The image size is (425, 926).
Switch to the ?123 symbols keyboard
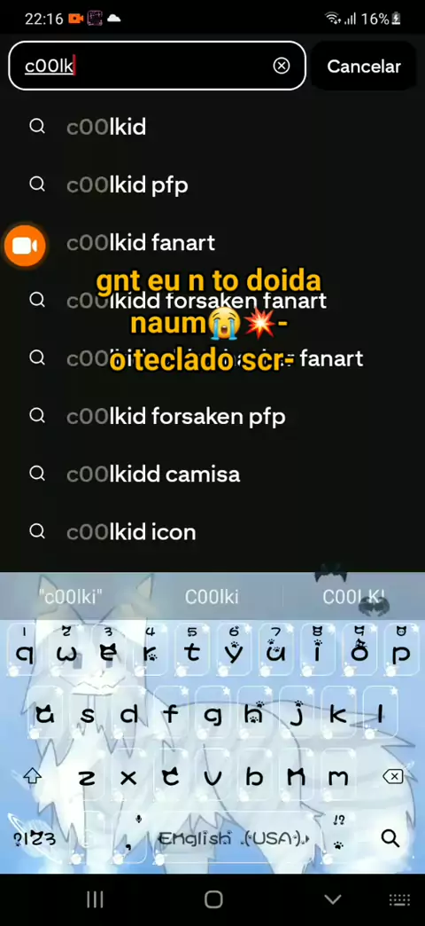point(35,838)
